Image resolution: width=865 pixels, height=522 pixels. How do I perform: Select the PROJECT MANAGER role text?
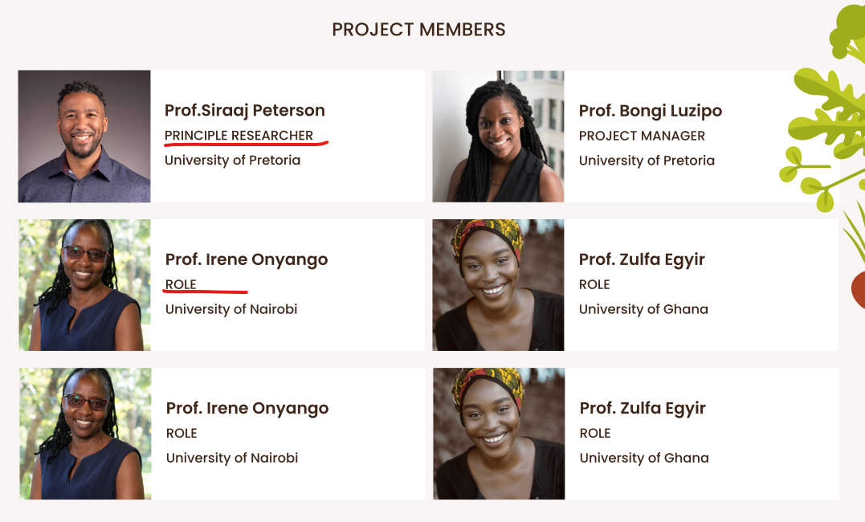[x=642, y=136]
